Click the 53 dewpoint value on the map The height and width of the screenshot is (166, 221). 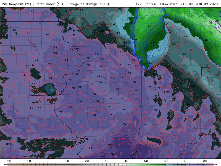click(133, 35)
